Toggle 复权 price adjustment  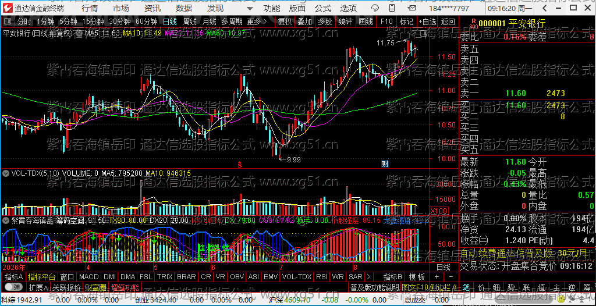[x=284, y=22]
